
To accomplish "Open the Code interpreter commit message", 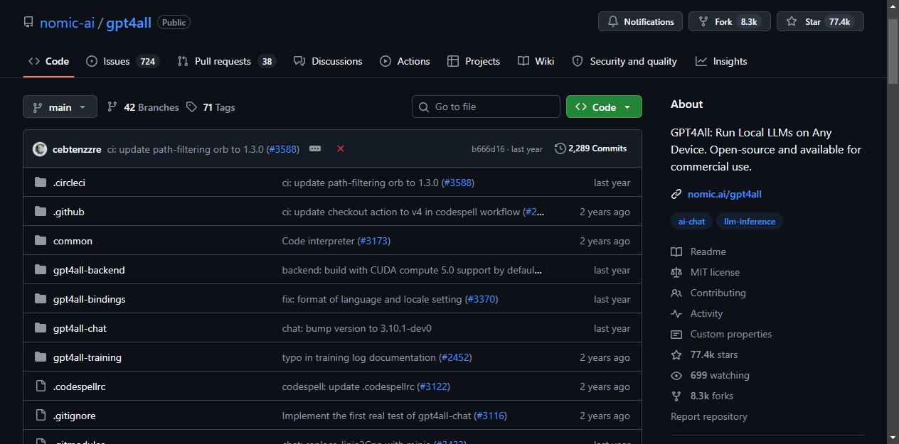I will (318, 241).
